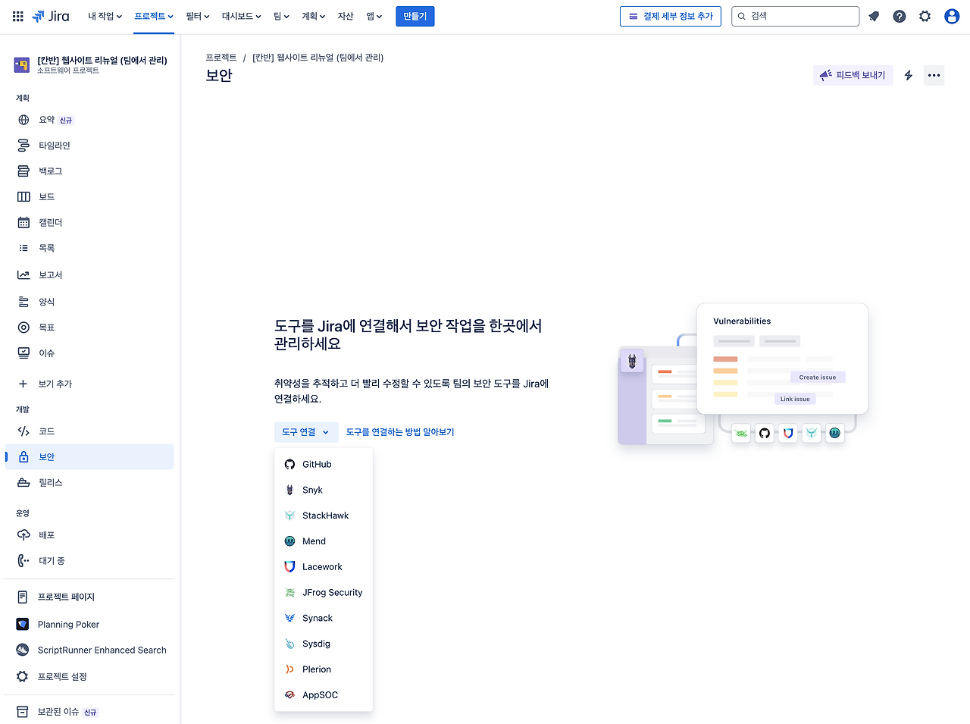Click the project avatar in sidebar header

click(x=22, y=65)
